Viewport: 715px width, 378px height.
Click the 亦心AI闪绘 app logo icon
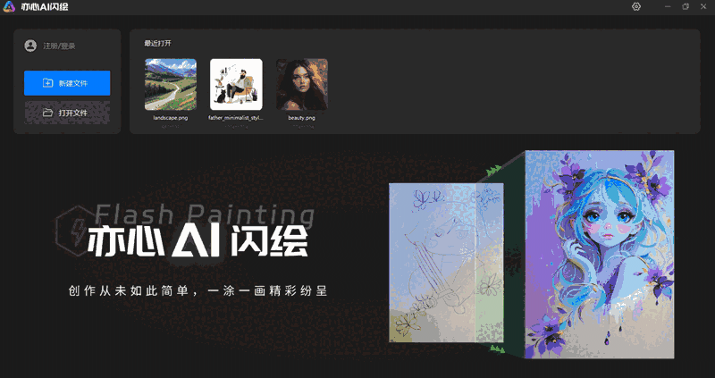point(9,7)
